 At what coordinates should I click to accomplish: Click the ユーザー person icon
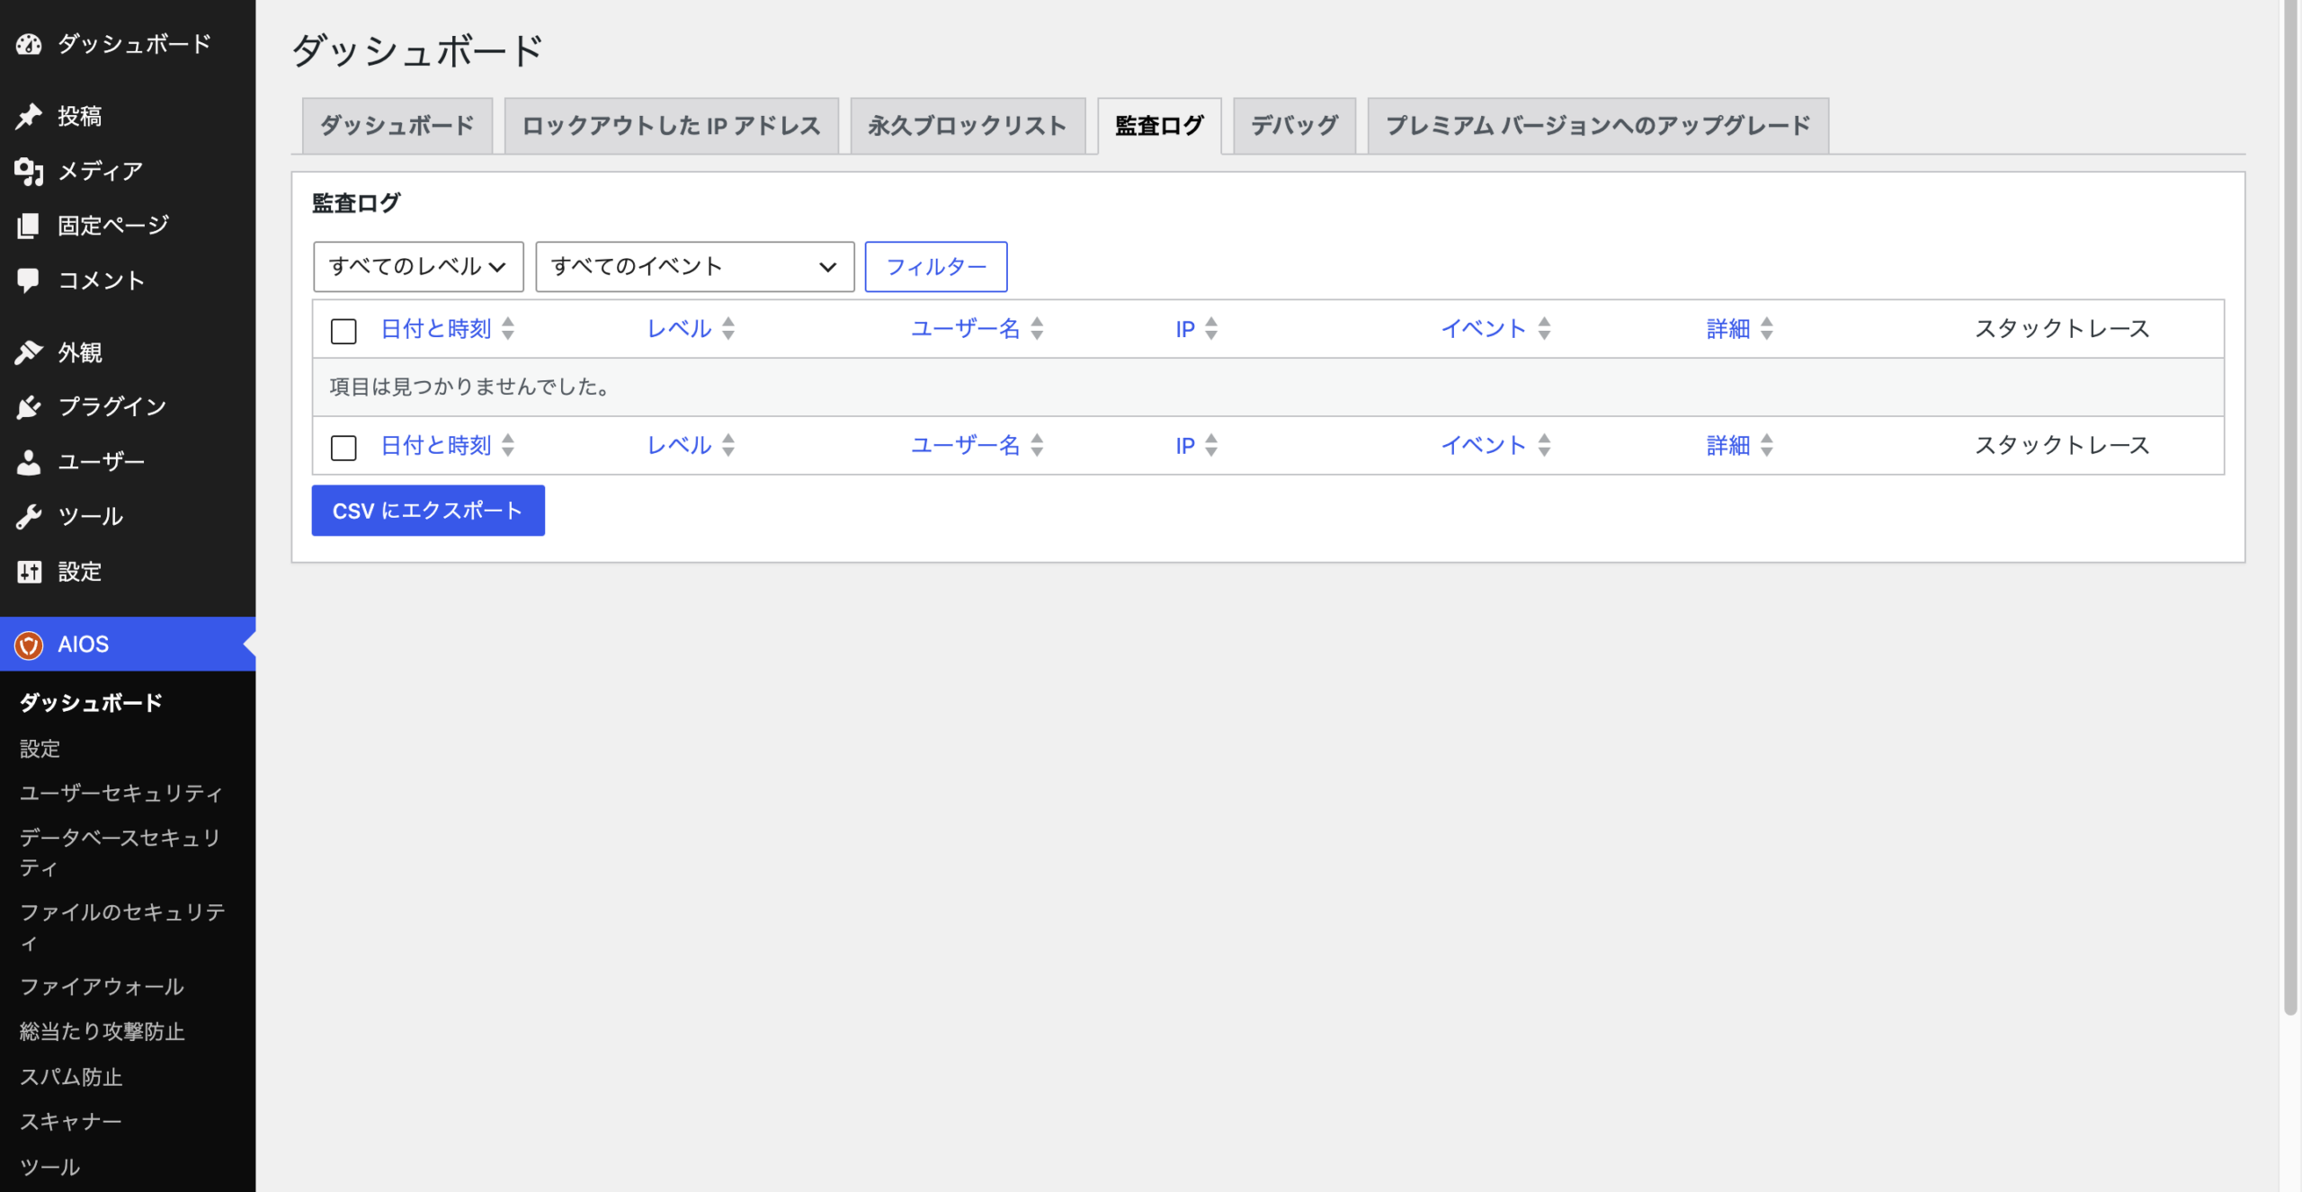coord(29,462)
